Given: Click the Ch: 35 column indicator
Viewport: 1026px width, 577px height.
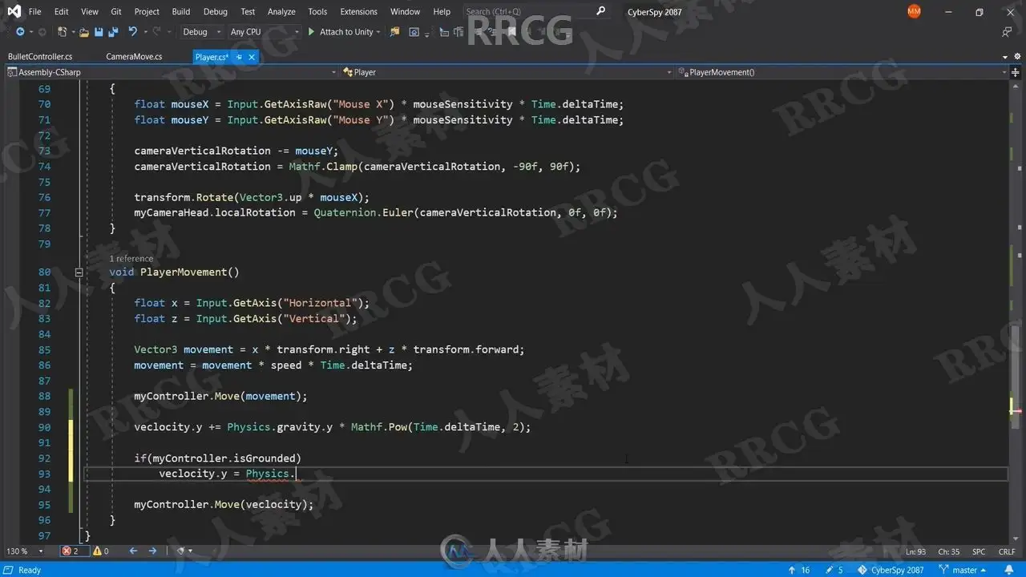Looking at the screenshot, I should point(949,551).
